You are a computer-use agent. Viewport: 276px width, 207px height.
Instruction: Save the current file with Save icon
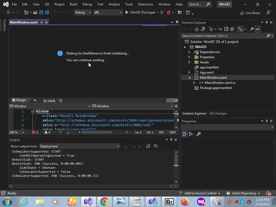(41, 12)
